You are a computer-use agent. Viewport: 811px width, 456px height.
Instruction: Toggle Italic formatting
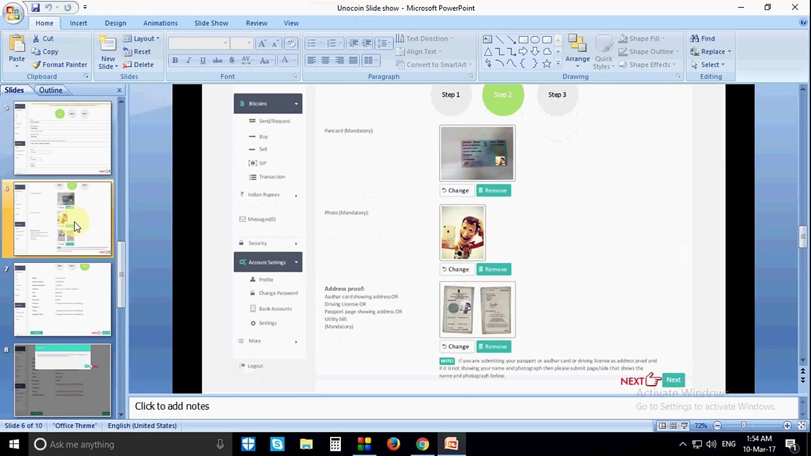(189, 60)
